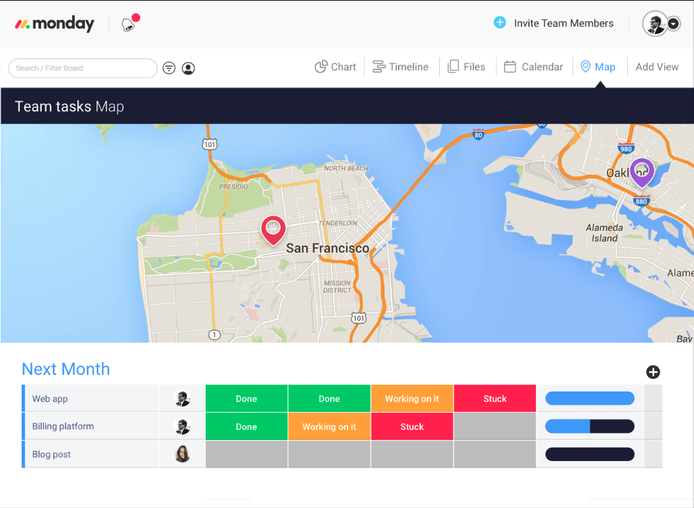Viewport: 694px width, 508px height.
Task: Change Billing platform Done status
Action: (247, 427)
